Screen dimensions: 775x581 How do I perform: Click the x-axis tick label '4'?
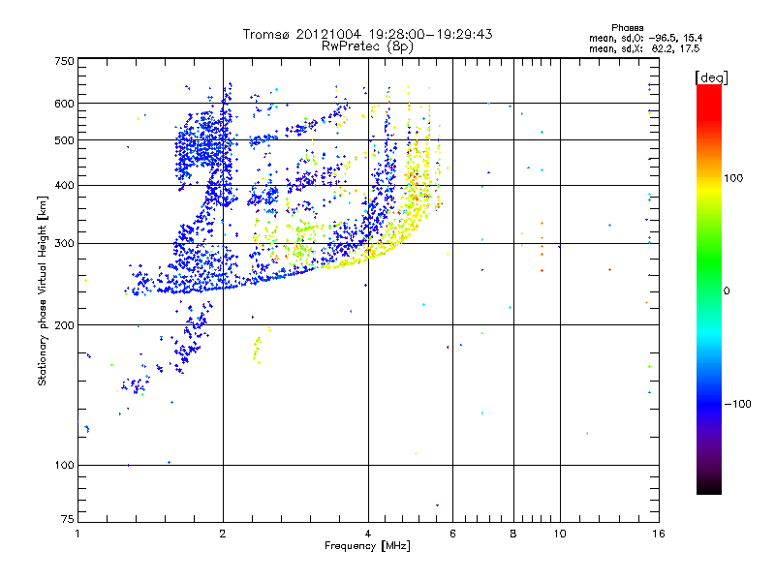point(368,534)
